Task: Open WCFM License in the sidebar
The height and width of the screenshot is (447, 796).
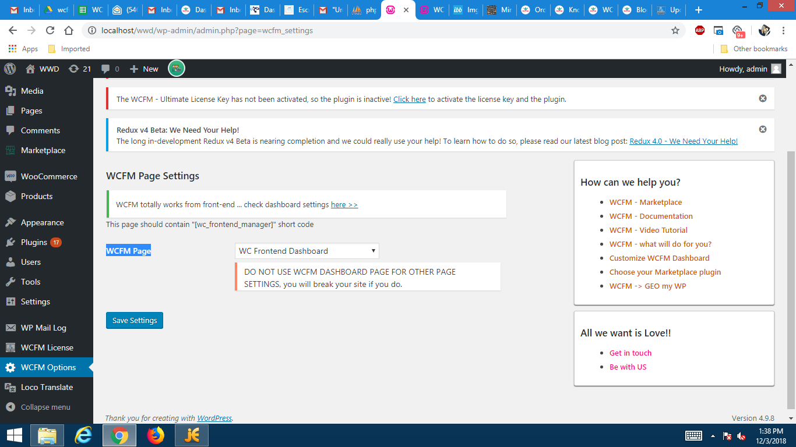Action: point(47,347)
